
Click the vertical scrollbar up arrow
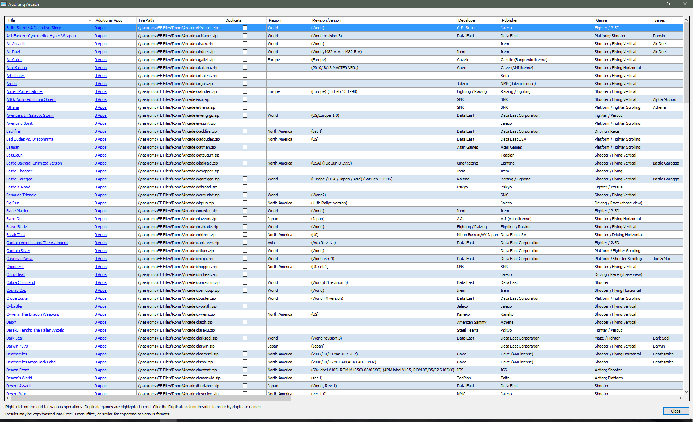click(x=686, y=20)
